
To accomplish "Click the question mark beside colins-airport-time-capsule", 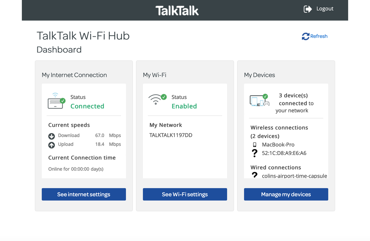I will pyautogui.click(x=254, y=175).
